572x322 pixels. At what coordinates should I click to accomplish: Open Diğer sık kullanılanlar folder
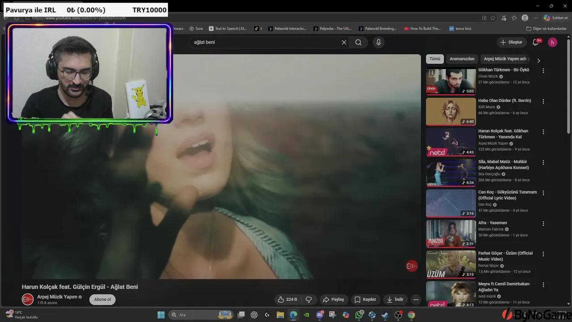pos(547,29)
